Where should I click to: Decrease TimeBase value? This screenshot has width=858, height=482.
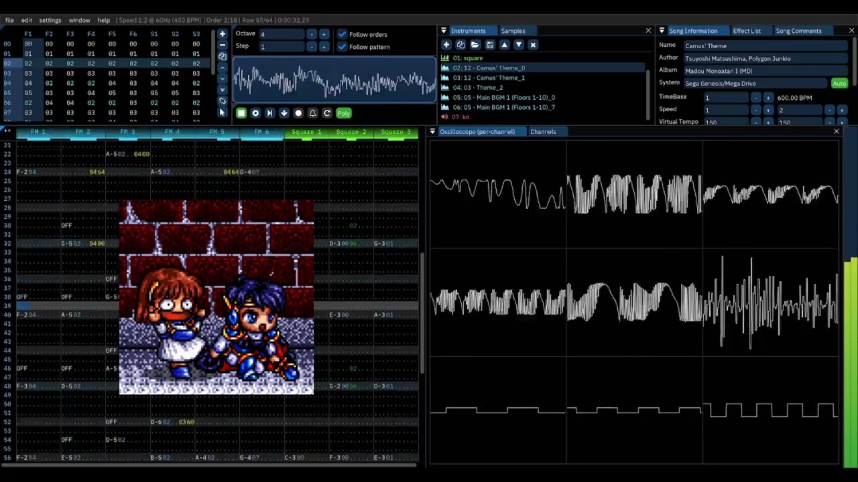(755, 98)
